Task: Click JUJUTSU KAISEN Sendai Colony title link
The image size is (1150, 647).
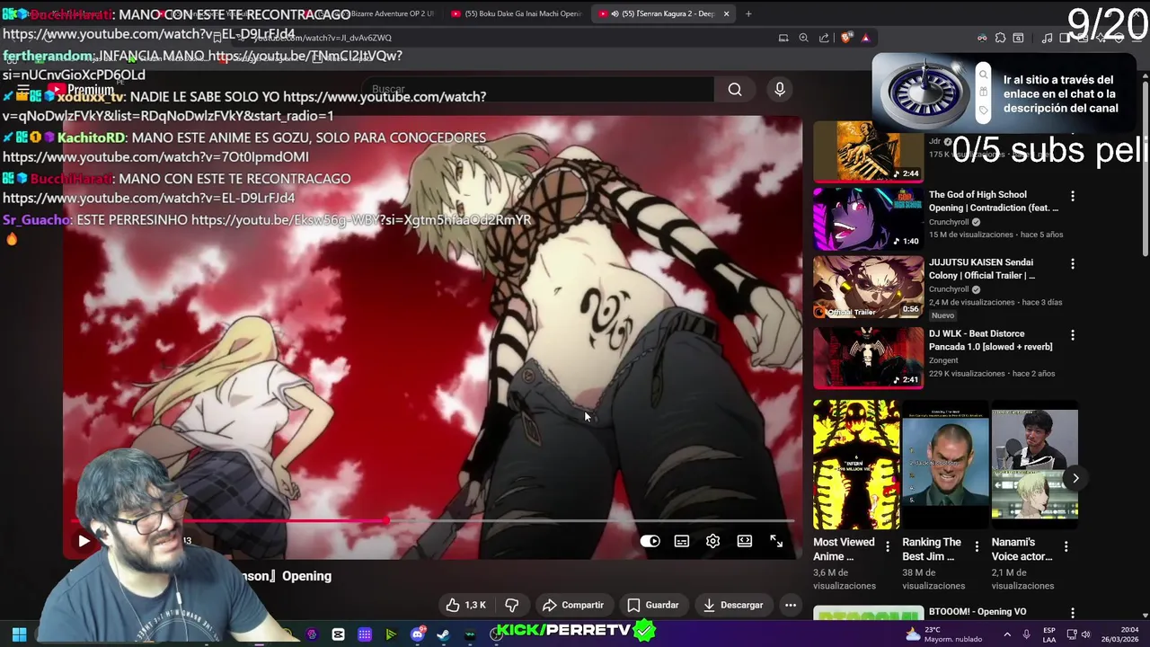Action: [983, 269]
